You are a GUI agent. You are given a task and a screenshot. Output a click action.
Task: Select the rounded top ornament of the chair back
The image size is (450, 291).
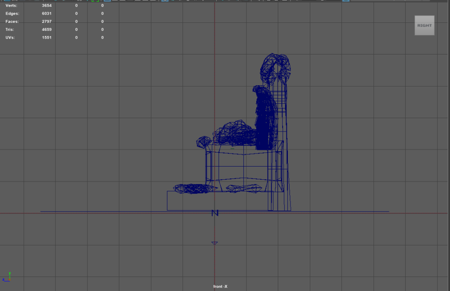tap(275, 66)
